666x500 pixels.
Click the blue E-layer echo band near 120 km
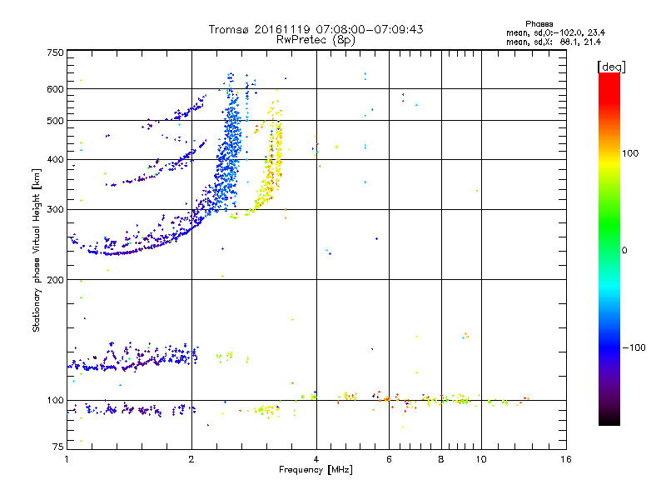point(134,358)
